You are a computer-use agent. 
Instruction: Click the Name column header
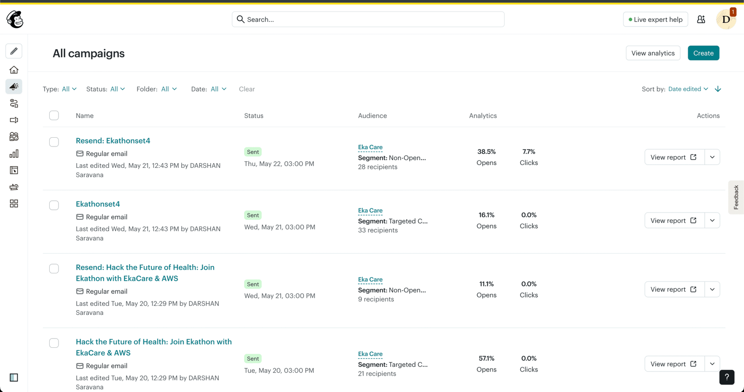point(85,116)
